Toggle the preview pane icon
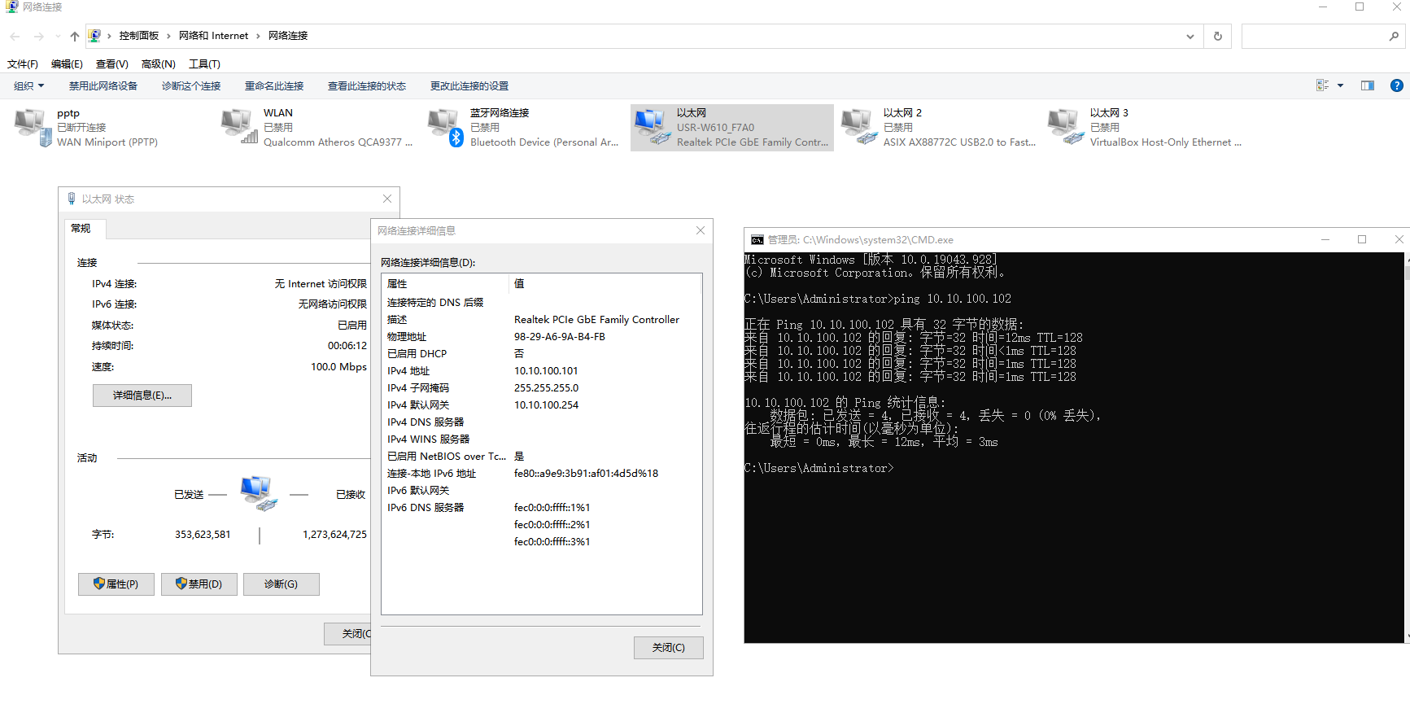This screenshot has width=1410, height=704. 1368,85
